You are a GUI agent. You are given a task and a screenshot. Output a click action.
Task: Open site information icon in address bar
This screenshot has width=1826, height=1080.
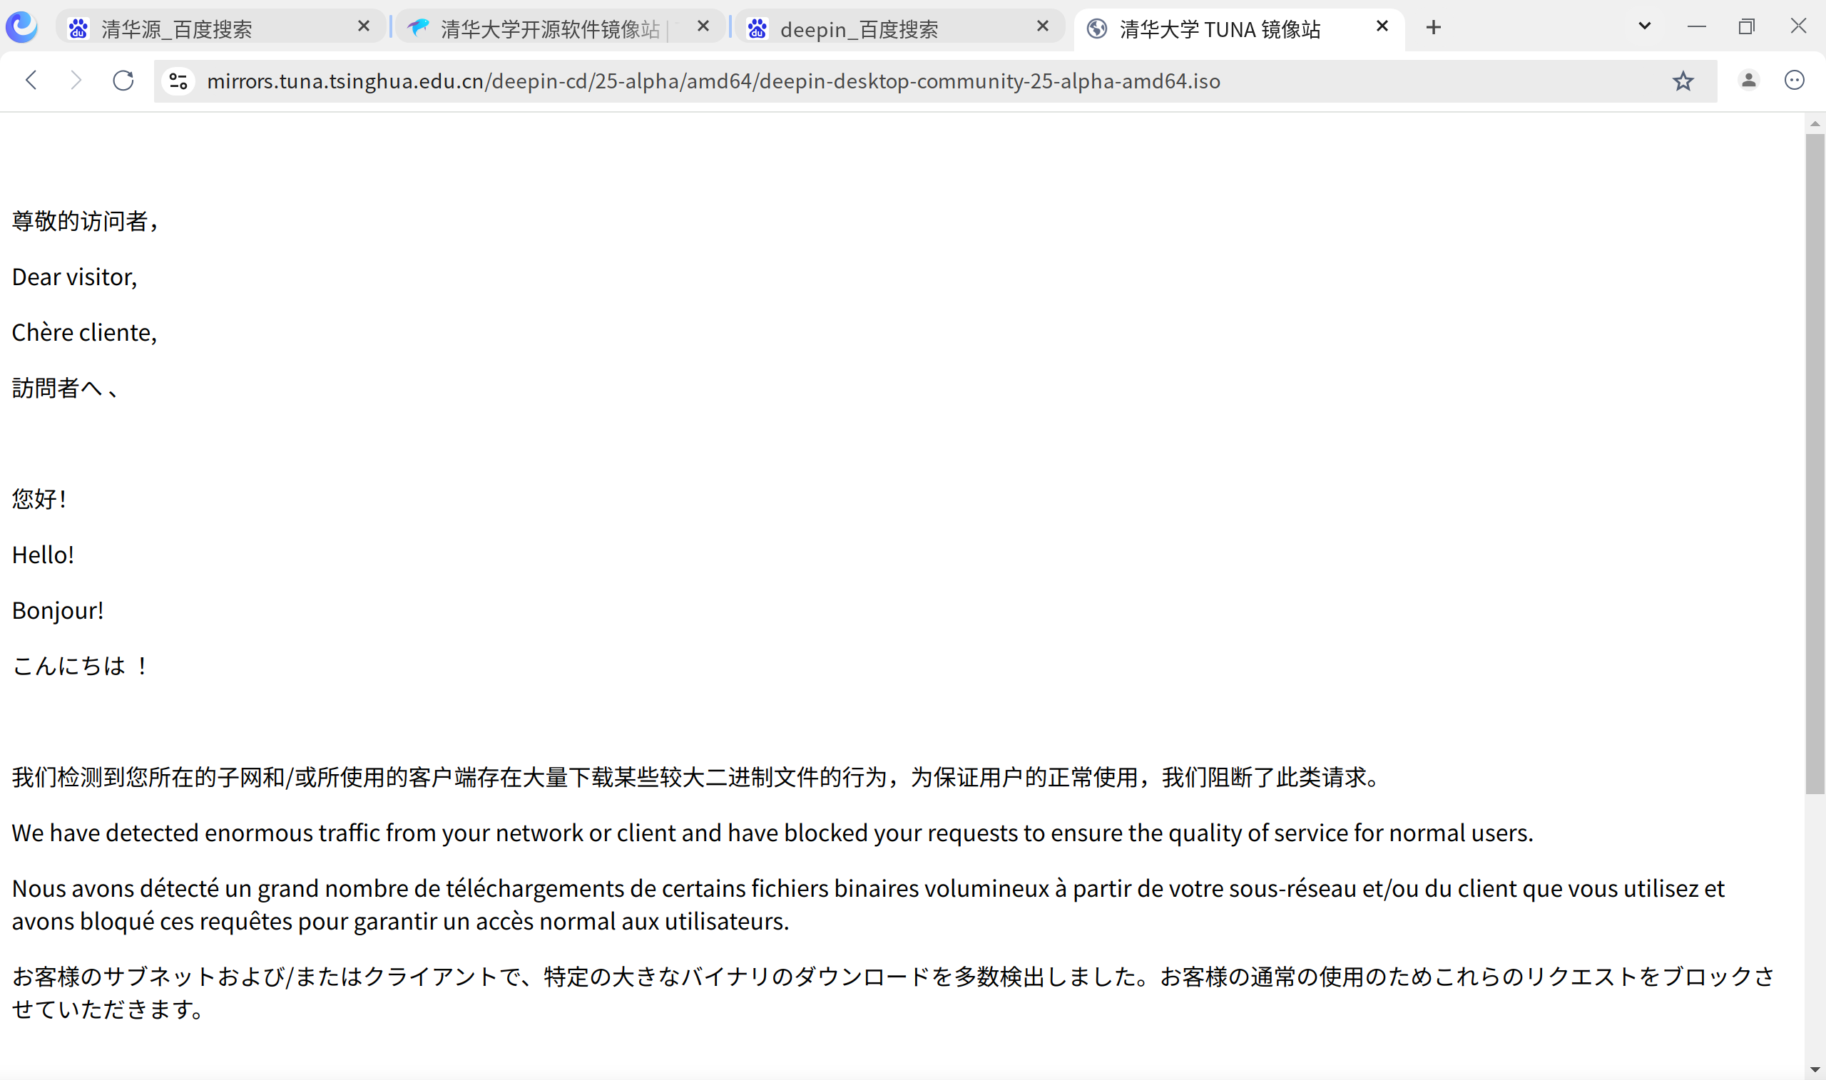pos(178,81)
